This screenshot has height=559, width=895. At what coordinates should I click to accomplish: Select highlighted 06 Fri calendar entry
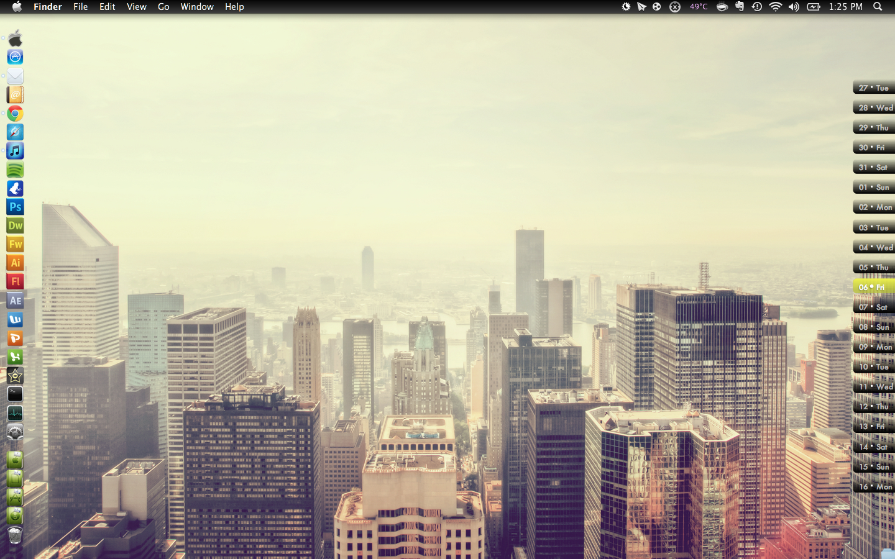(874, 287)
